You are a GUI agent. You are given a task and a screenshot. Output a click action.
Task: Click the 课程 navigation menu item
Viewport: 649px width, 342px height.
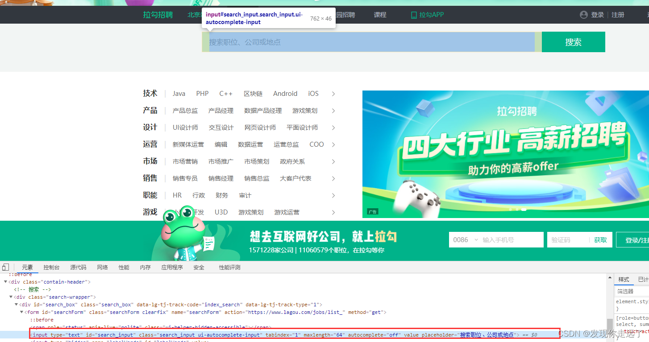(x=380, y=14)
